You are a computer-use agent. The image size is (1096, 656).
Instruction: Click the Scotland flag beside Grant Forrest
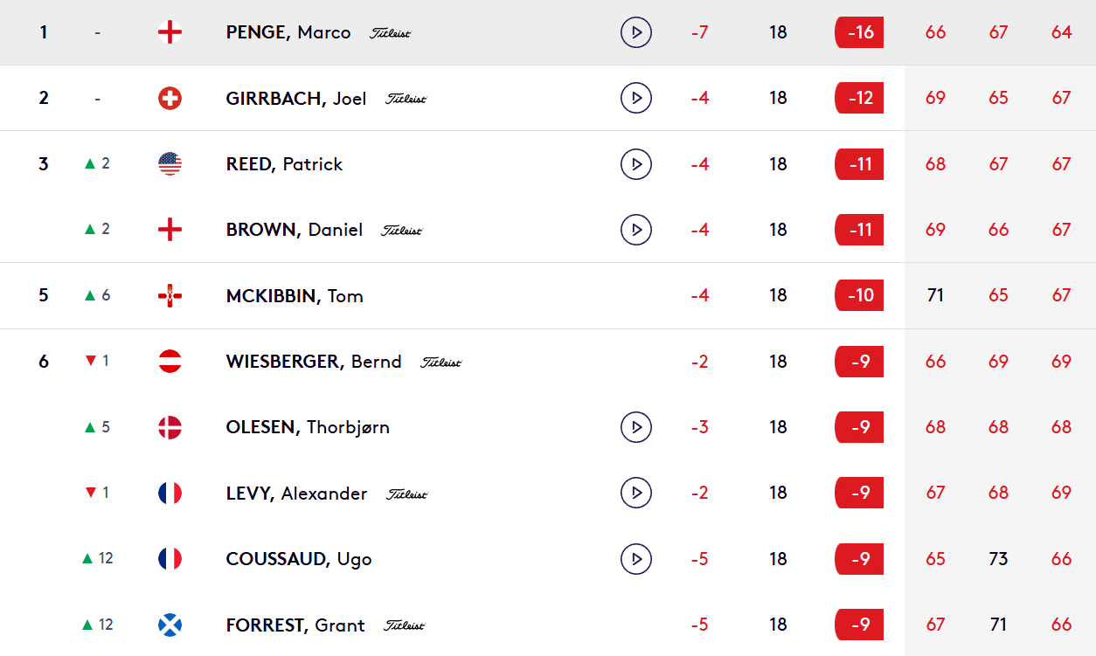[170, 625]
